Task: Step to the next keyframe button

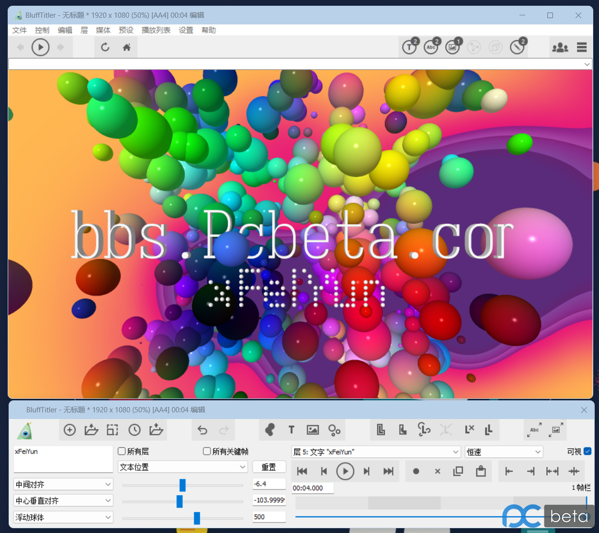Action: pos(367,471)
